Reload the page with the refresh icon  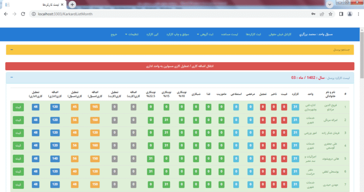point(24,14)
